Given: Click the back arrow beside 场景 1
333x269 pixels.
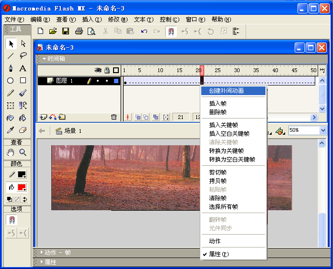Looking at the screenshot, I should (x=42, y=131).
